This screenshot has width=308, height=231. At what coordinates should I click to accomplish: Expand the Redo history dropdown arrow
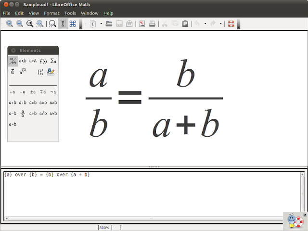[x=221, y=24]
